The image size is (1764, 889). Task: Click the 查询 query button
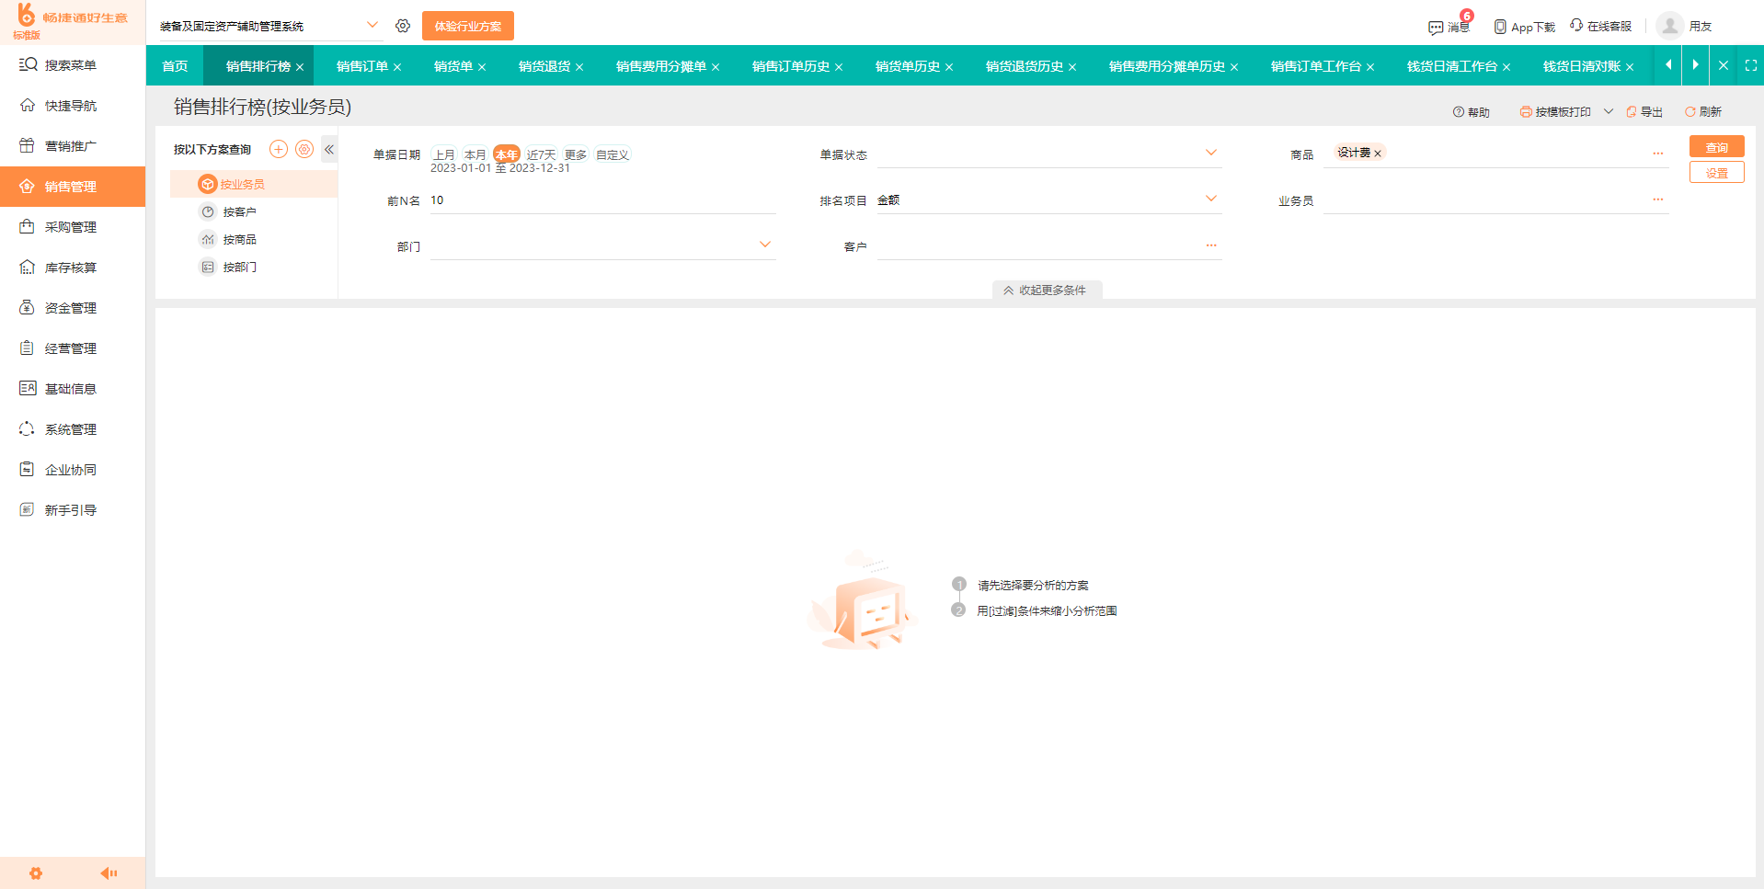point(1715,146)
